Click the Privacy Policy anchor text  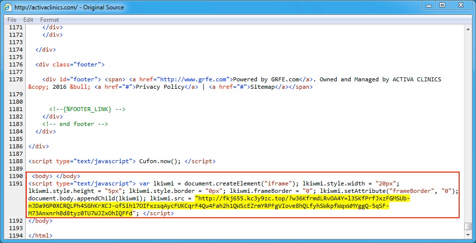click(x=160, y=87)
